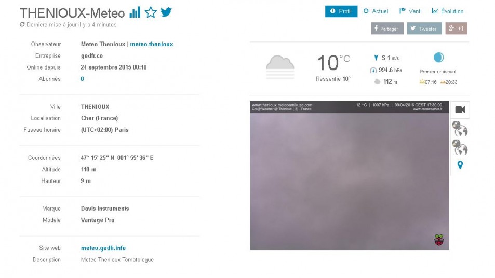Select the webcam camera icon
The height and width of the screenshot is (278, 495).
[460, 109]
